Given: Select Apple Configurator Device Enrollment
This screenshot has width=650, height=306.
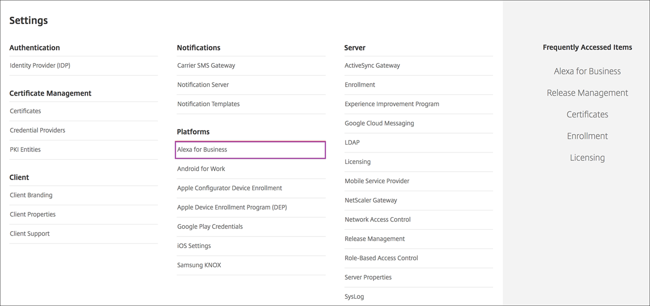Looking at the screenshot, I should tap(230, 188).
